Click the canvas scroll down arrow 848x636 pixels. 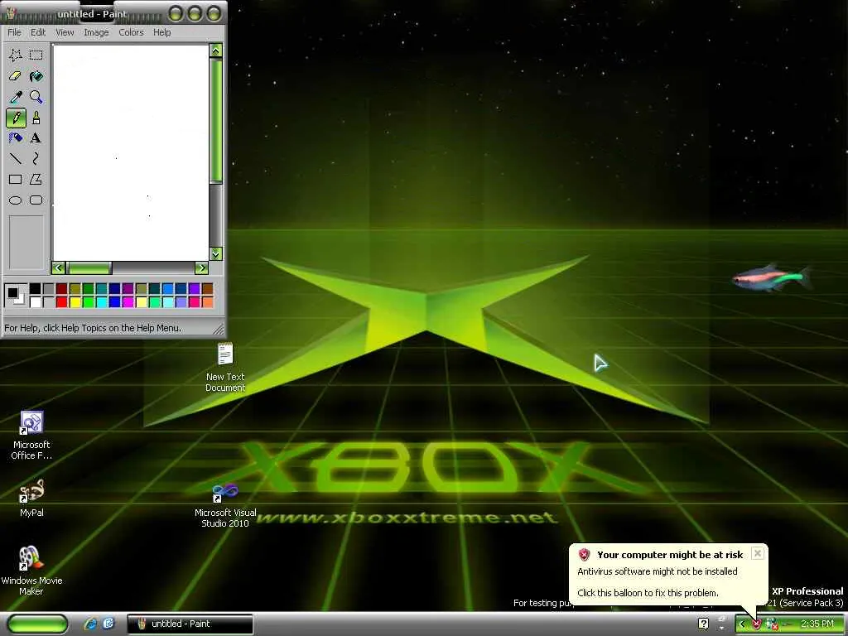(x=216, y=253)
